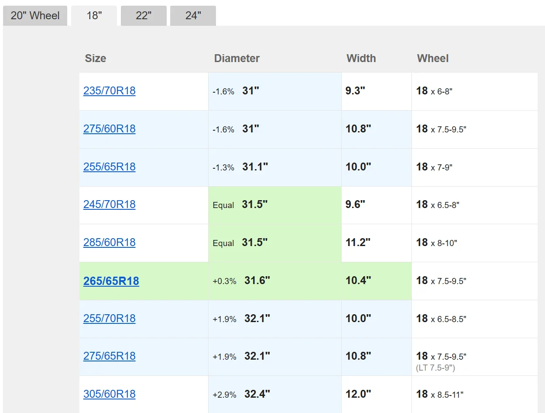Open the 305/60R18 tire link
545x413 pixels.
point(109,394)
